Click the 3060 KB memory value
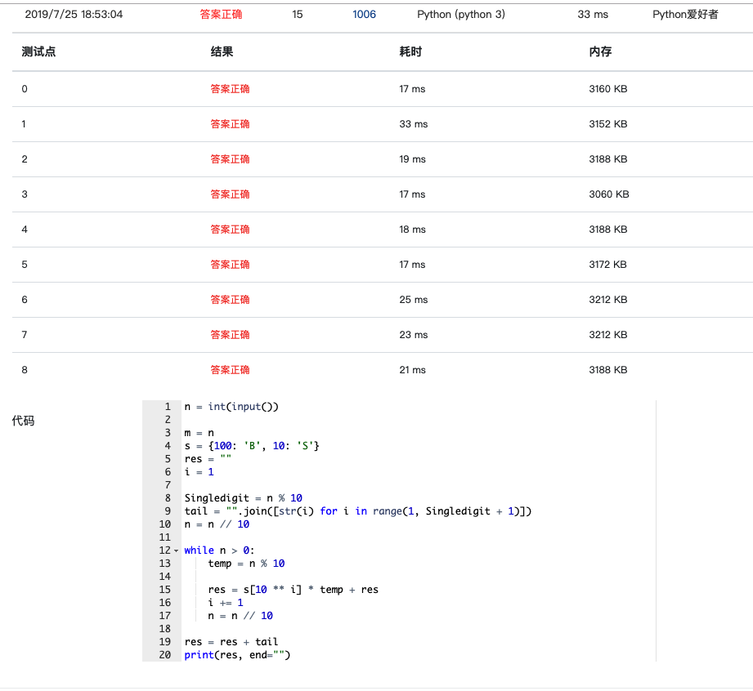 click(x=609, y=194)
